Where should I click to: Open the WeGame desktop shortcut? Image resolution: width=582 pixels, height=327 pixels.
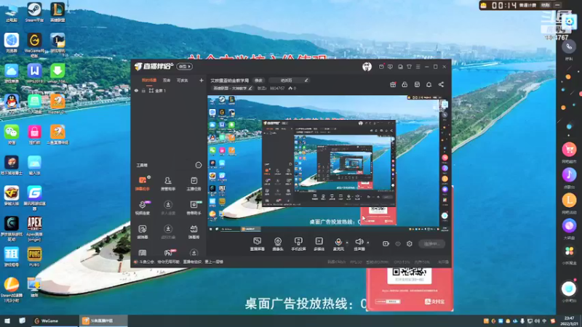click(x=34, y=45)
